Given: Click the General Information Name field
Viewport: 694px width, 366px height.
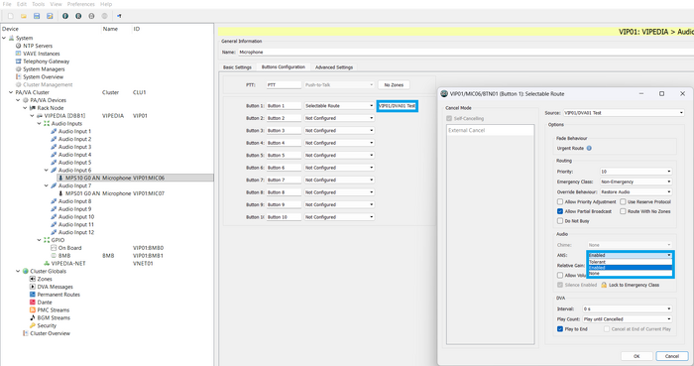Looking at the screenshot, I should pyautogui.click(x=466, y=53).
